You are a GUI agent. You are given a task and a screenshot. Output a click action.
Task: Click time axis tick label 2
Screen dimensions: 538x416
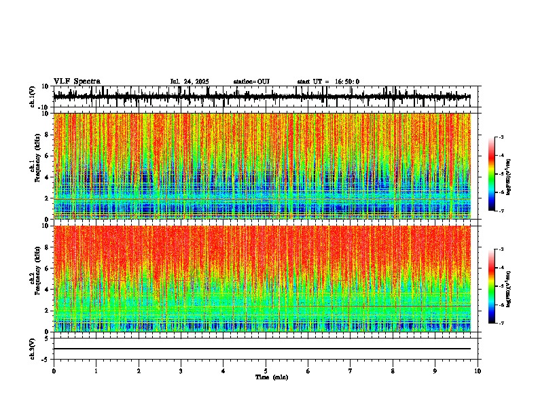(x=139, y=371)
